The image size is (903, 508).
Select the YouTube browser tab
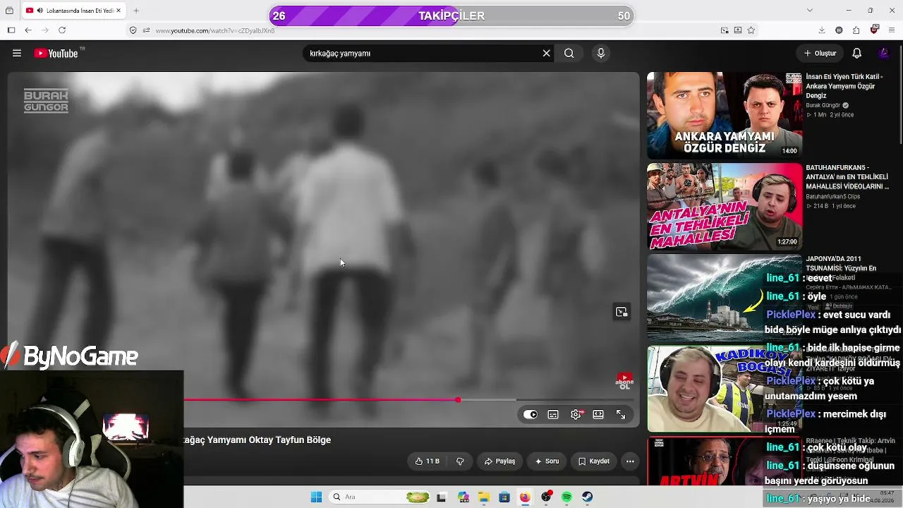tap(75, 11)
